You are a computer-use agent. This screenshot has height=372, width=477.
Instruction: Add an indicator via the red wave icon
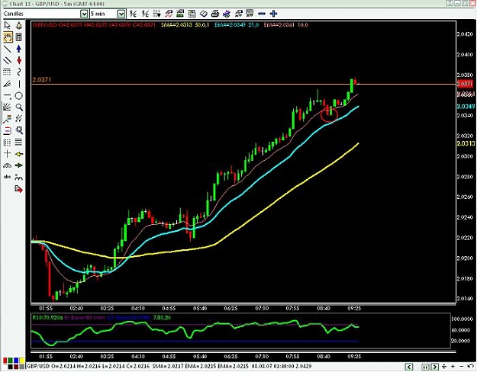pyautogui.click(x=169, y=14)
